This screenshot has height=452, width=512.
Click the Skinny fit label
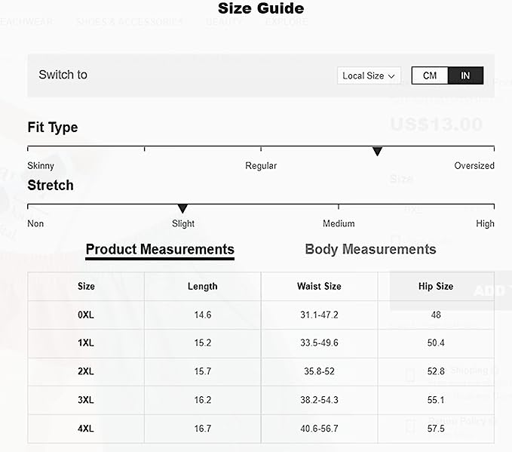tap(41, 165)
